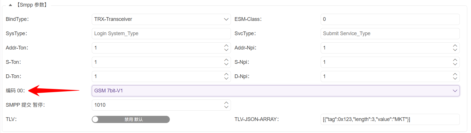This screenshot has height=133, width=471.
Task: Click the D-Npi number field
Action: tap(386, 76)
